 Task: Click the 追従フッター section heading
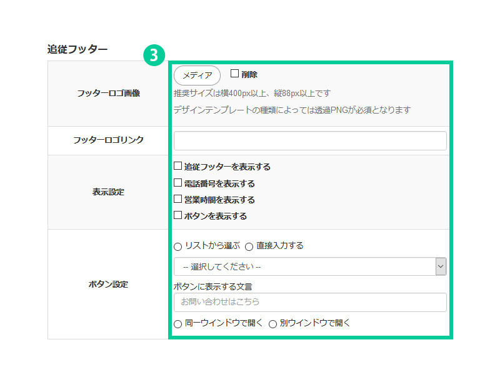[x=77, y=49]
